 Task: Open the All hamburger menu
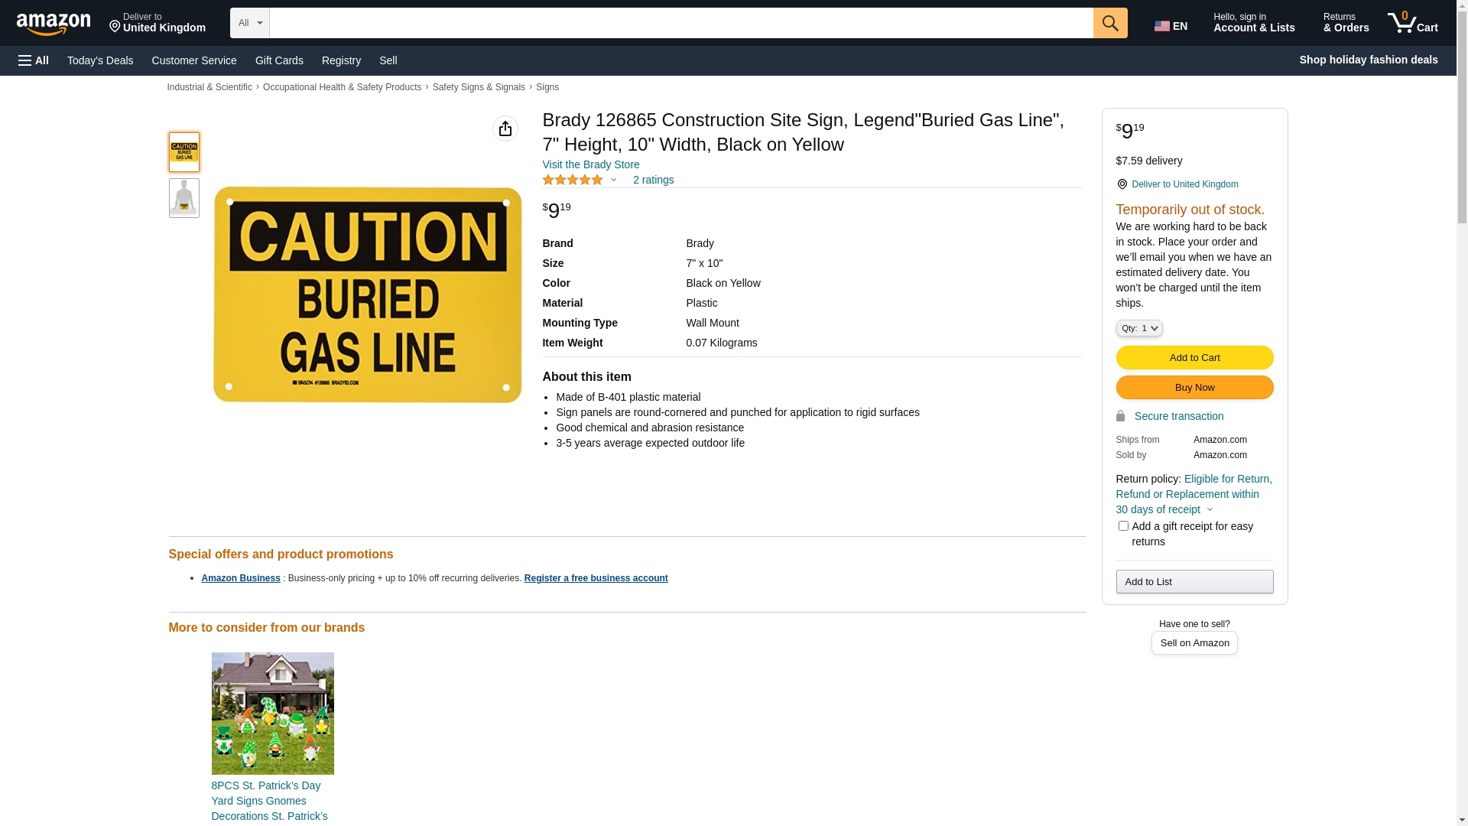[34, 60]
